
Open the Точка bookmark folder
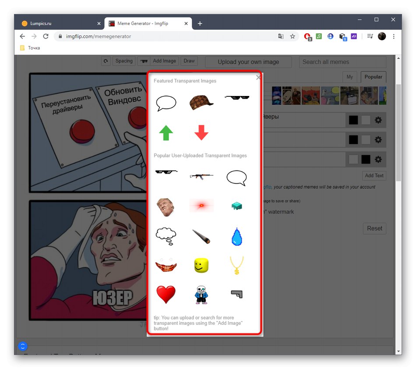[30, 48]
